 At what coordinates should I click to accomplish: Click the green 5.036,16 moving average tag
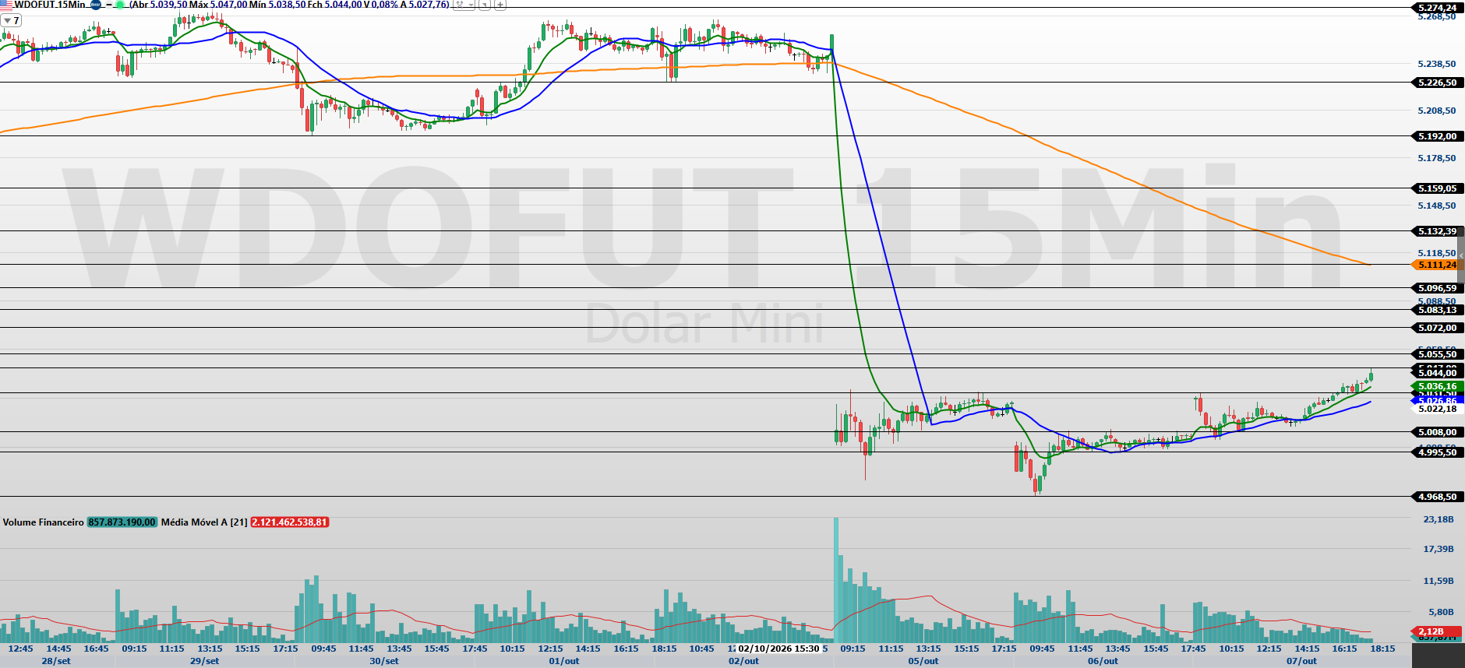1437,386
